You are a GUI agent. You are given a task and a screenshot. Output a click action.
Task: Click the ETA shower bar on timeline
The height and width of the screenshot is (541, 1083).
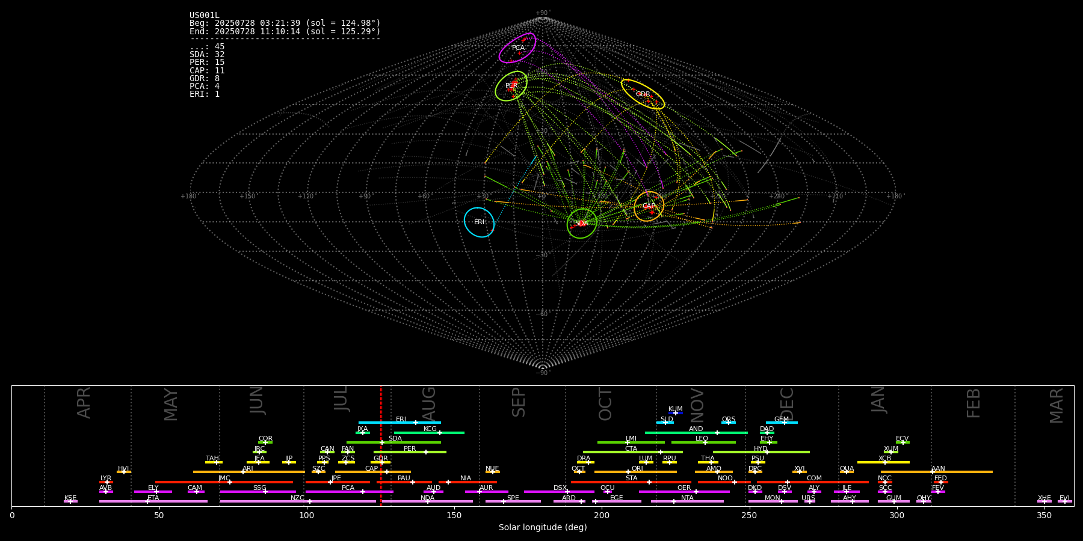pos(153,501)
